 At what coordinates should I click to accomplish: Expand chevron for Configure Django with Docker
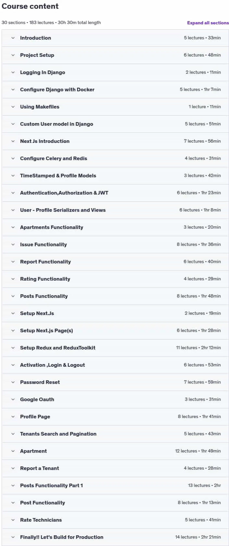(x=13, y=90)
